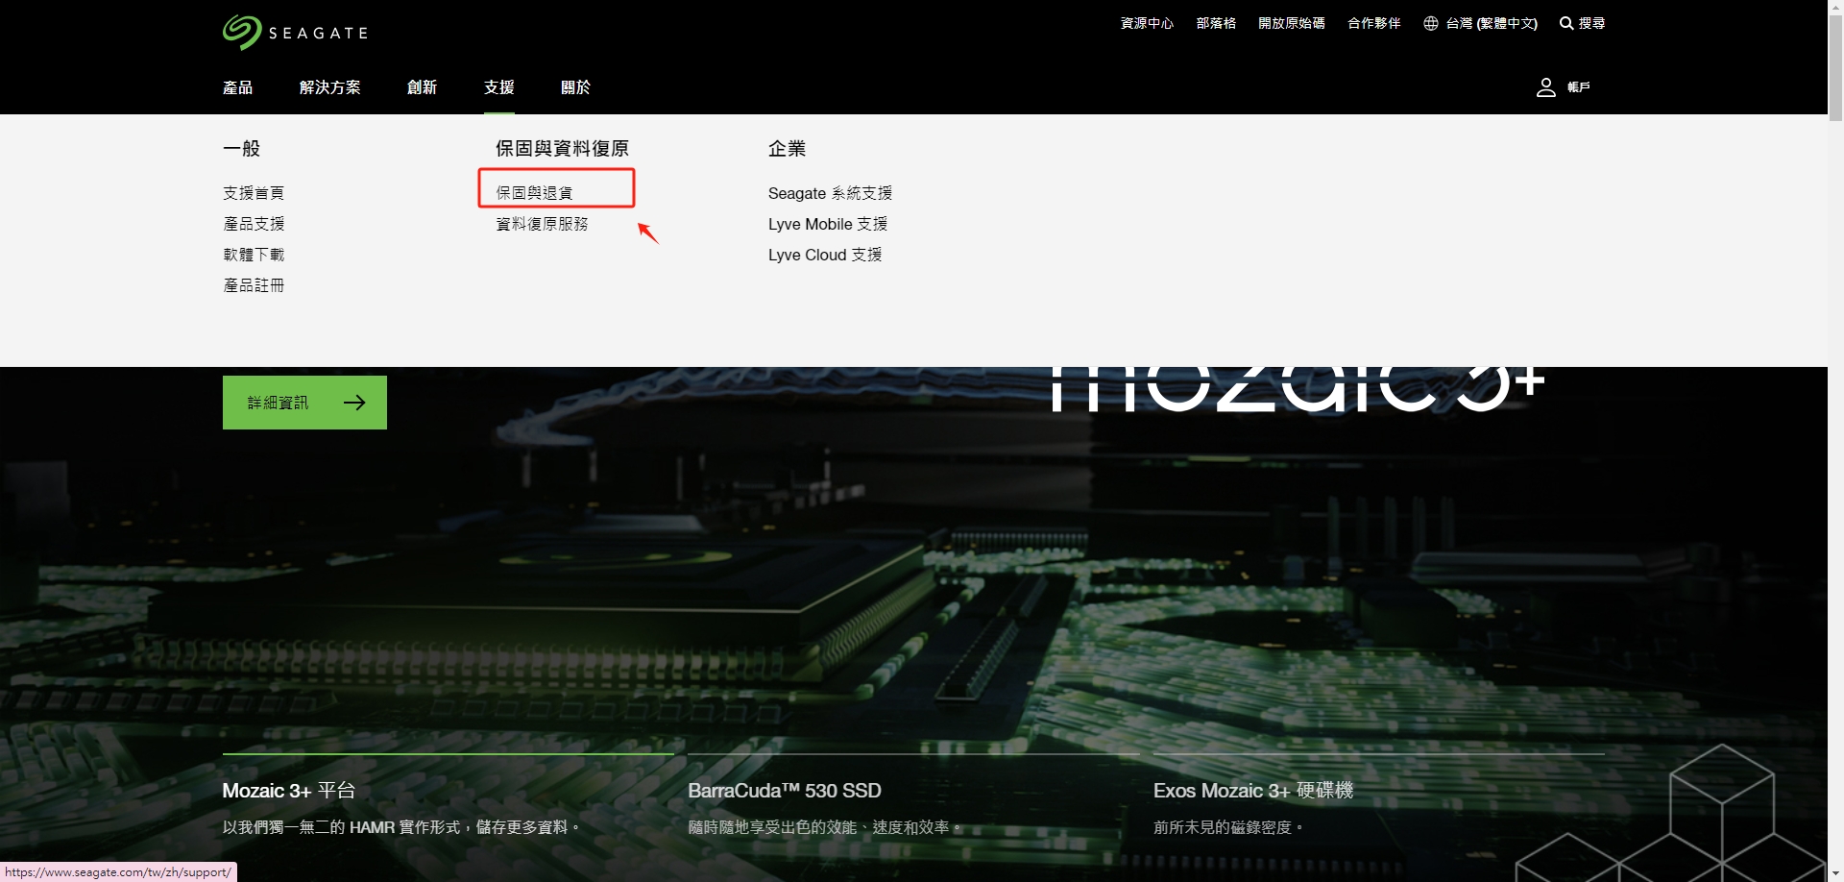Open the 解決方案 menu

click(330, 87)
